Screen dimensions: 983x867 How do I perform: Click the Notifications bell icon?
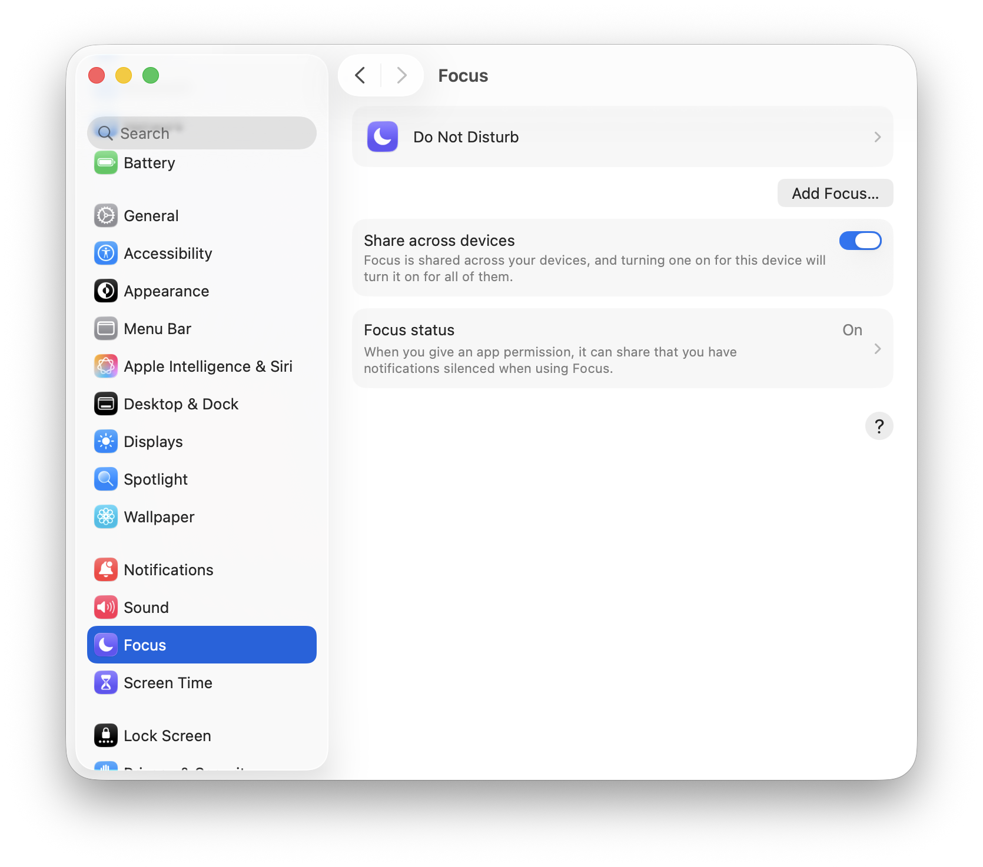tap(106, 570)
